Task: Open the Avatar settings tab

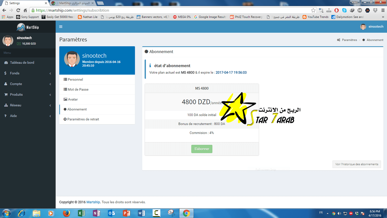Action: pos(97,99)
